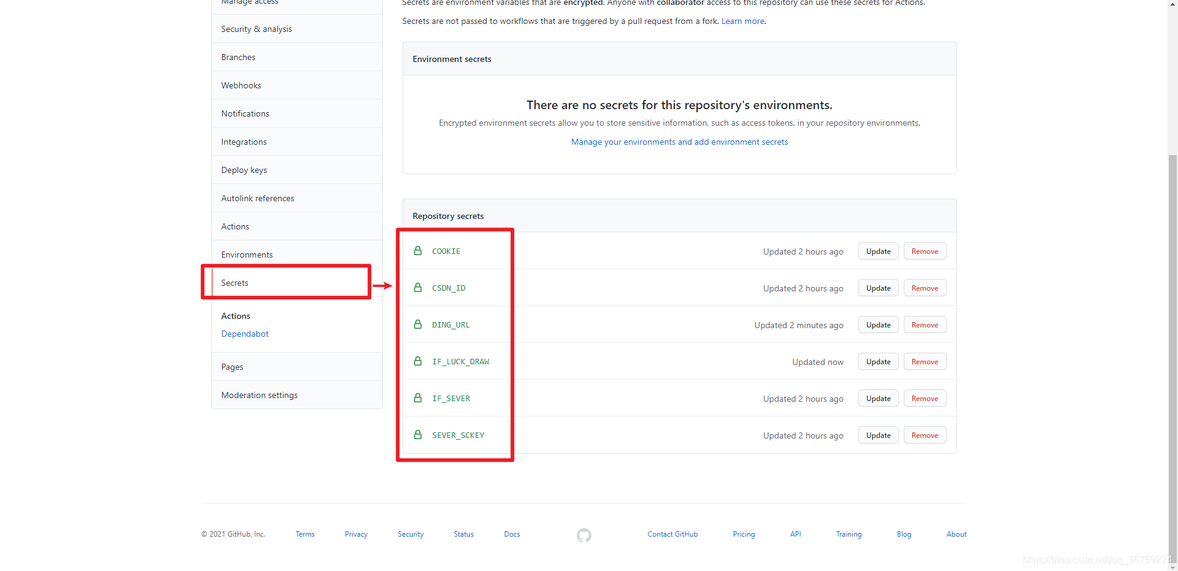Open API link in footer
Image resolution: width=1178 pixels, height=571 pixels.
click(796, 534)
